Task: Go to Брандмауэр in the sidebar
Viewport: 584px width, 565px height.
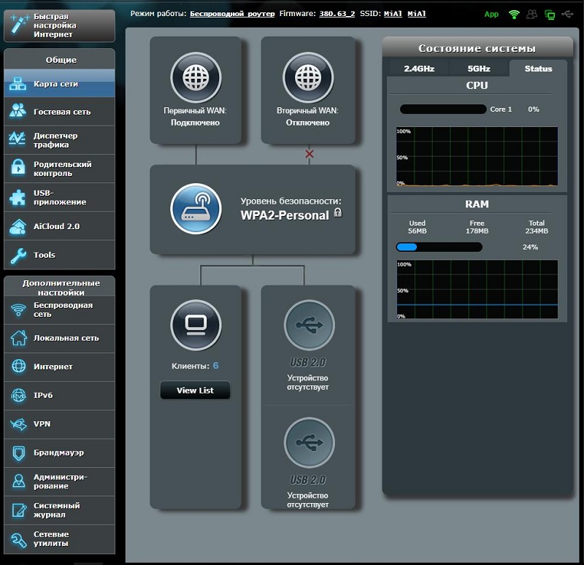Action: click(60, 453)
